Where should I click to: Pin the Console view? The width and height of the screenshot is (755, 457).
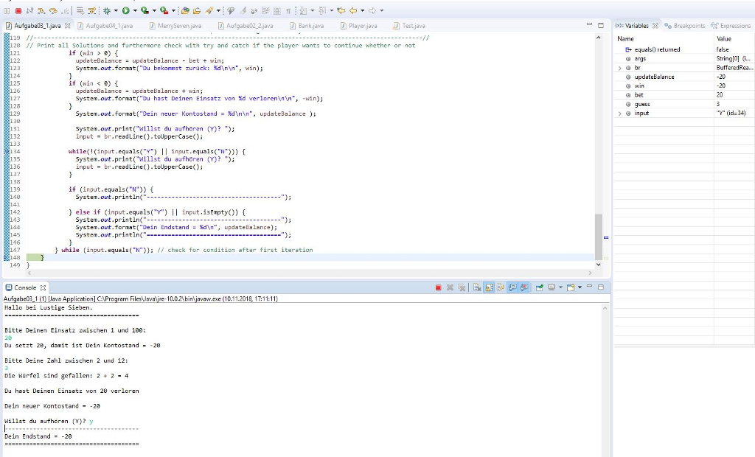pos(539,287)
